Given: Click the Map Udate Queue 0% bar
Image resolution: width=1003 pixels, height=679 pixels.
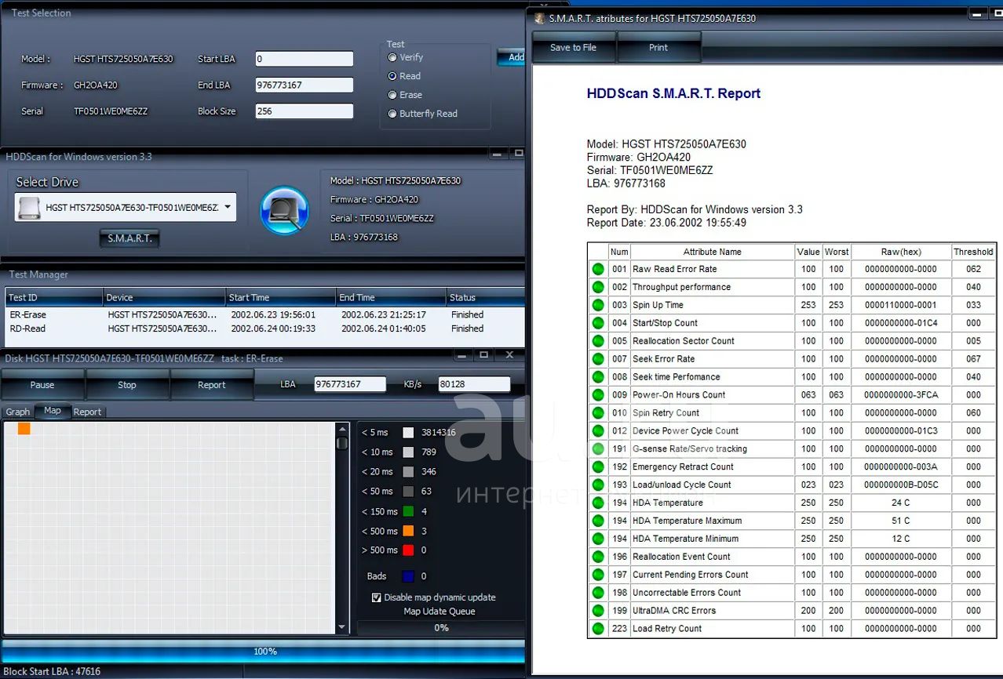Looking at the screenshot, I should tap(441, 628).
